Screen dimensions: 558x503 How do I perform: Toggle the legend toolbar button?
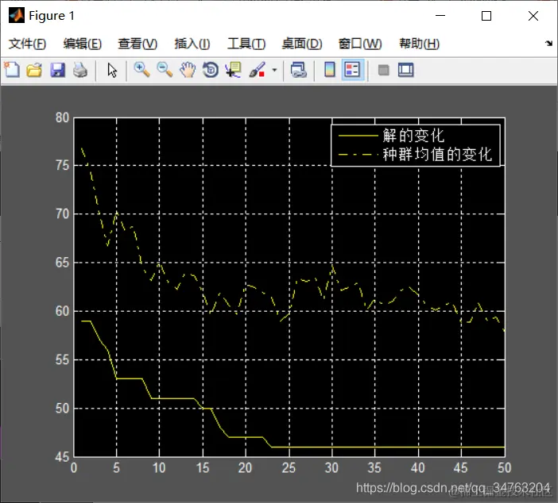pos(352,70)
